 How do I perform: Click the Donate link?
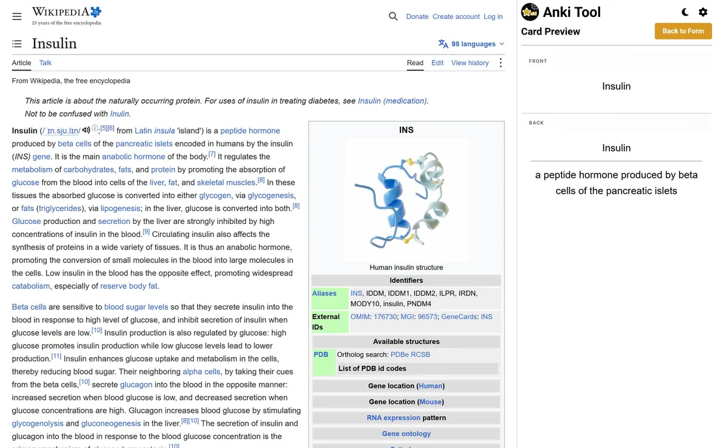tap(417, 16)
